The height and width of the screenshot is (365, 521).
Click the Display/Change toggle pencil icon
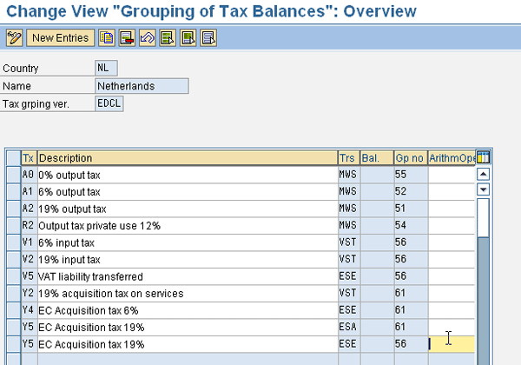[x=14, y=38]
